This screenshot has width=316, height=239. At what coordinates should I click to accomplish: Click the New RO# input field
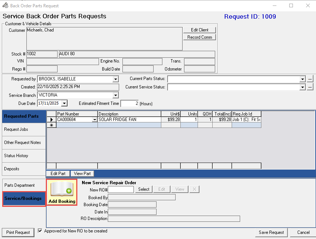point(121,189)
